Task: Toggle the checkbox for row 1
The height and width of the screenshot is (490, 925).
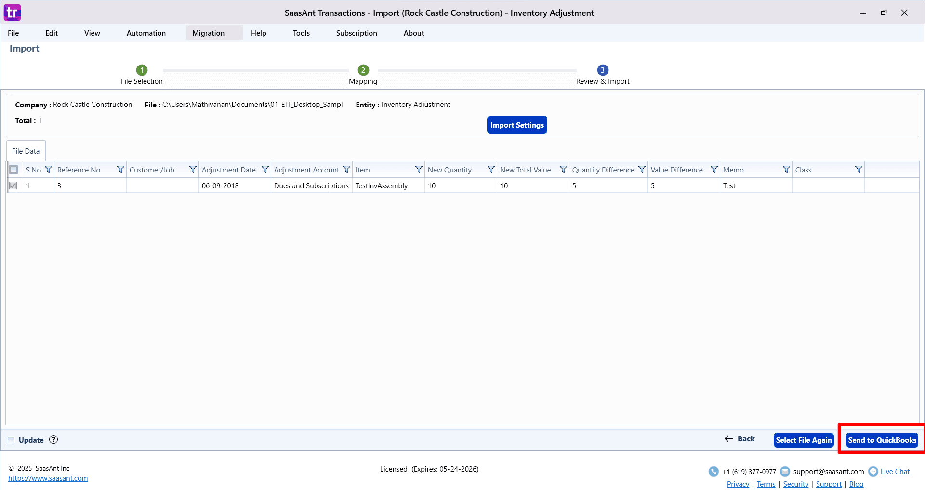Action: tap(13, 185)
